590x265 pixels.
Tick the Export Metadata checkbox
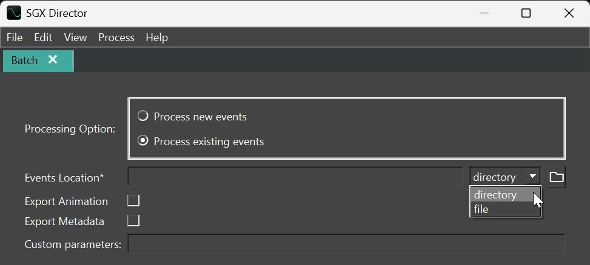pyautogui.click(x=133, y=221)
